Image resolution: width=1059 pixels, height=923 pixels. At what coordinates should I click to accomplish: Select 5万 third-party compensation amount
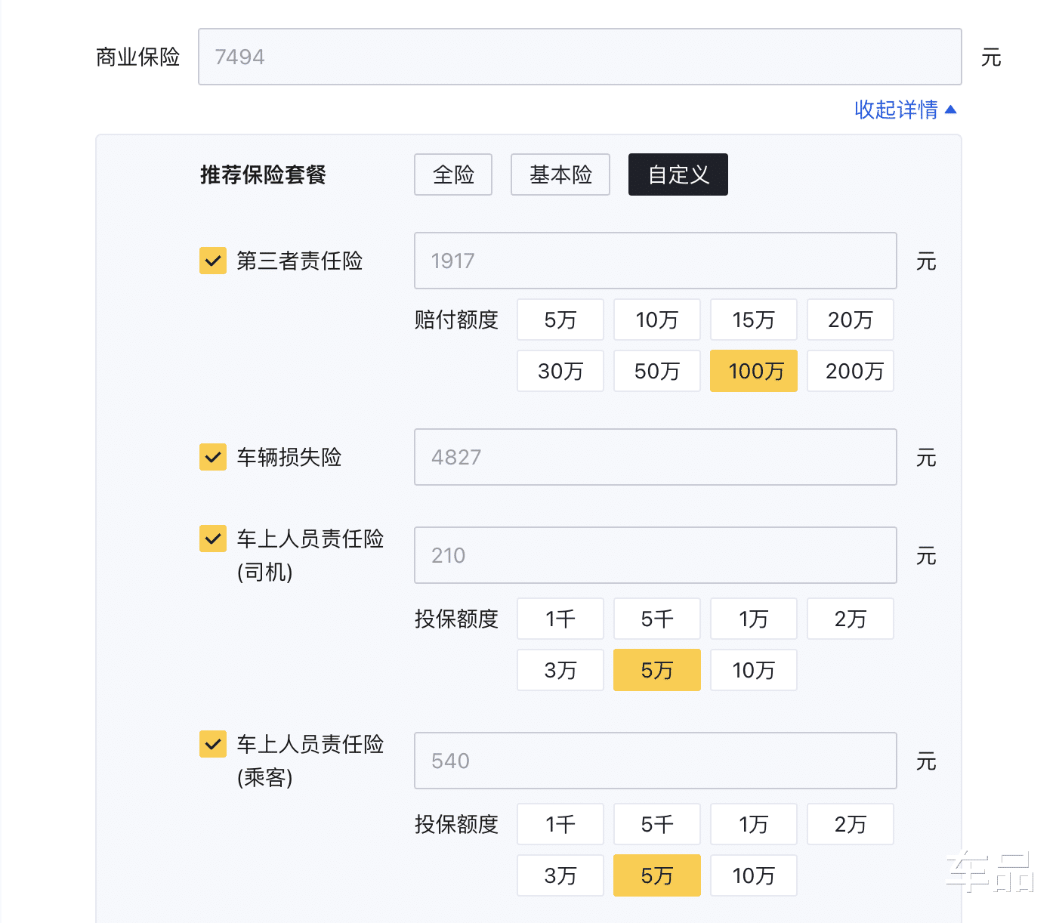(560, 319)
